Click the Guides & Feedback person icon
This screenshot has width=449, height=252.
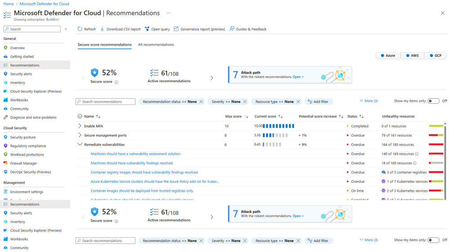tap(231, 29)
